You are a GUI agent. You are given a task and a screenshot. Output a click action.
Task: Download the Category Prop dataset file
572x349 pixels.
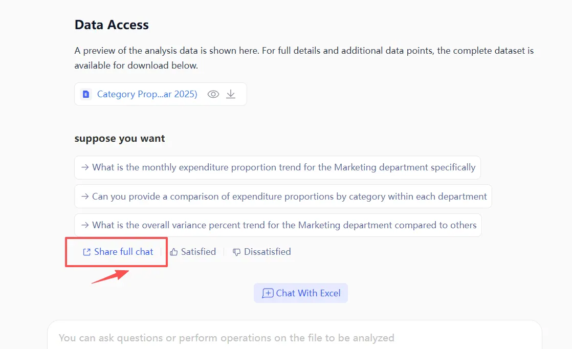(231, 94)
